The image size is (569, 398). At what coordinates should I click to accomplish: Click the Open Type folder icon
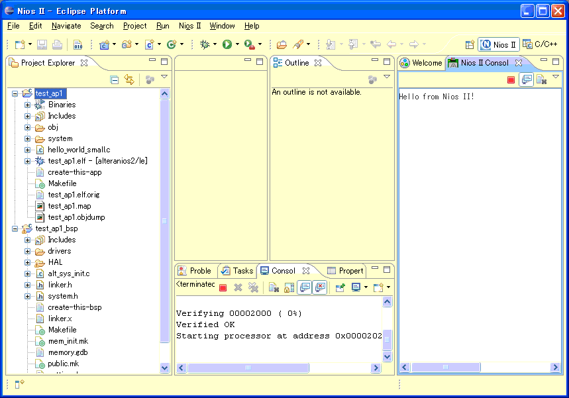click(x=282, y=44)
